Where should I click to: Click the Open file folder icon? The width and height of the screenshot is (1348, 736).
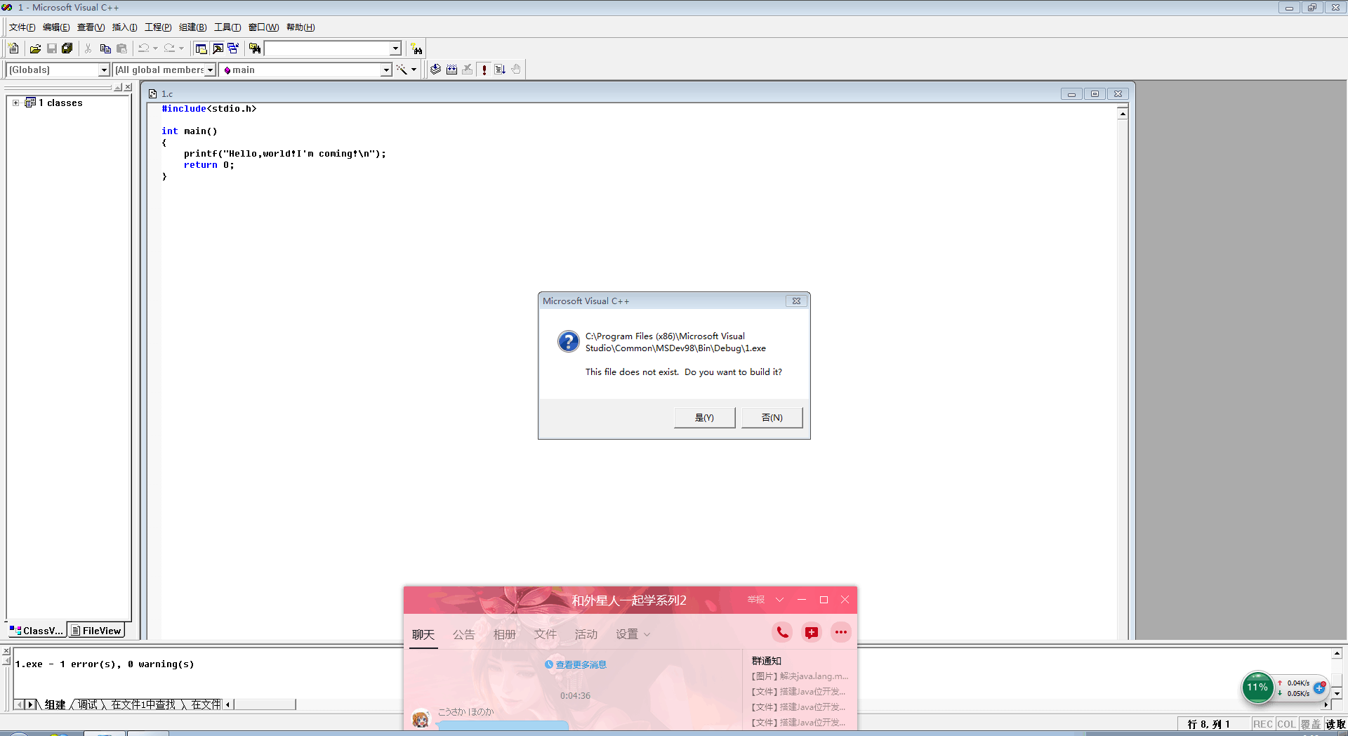(x=35, y=48)
